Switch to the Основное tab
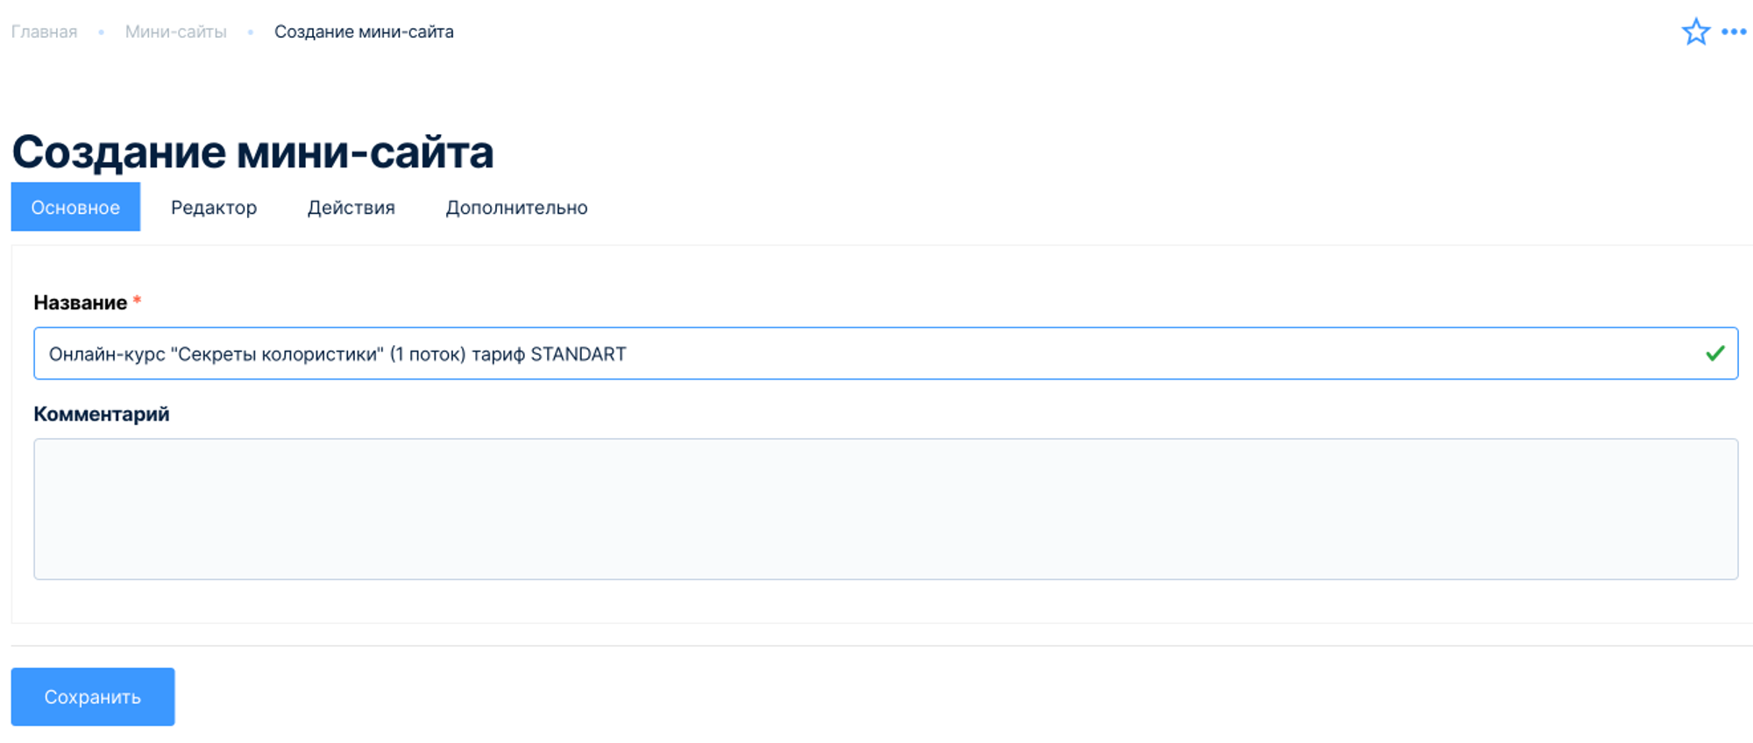Viewport: 1753px width, 743px height. coord(75,208)
